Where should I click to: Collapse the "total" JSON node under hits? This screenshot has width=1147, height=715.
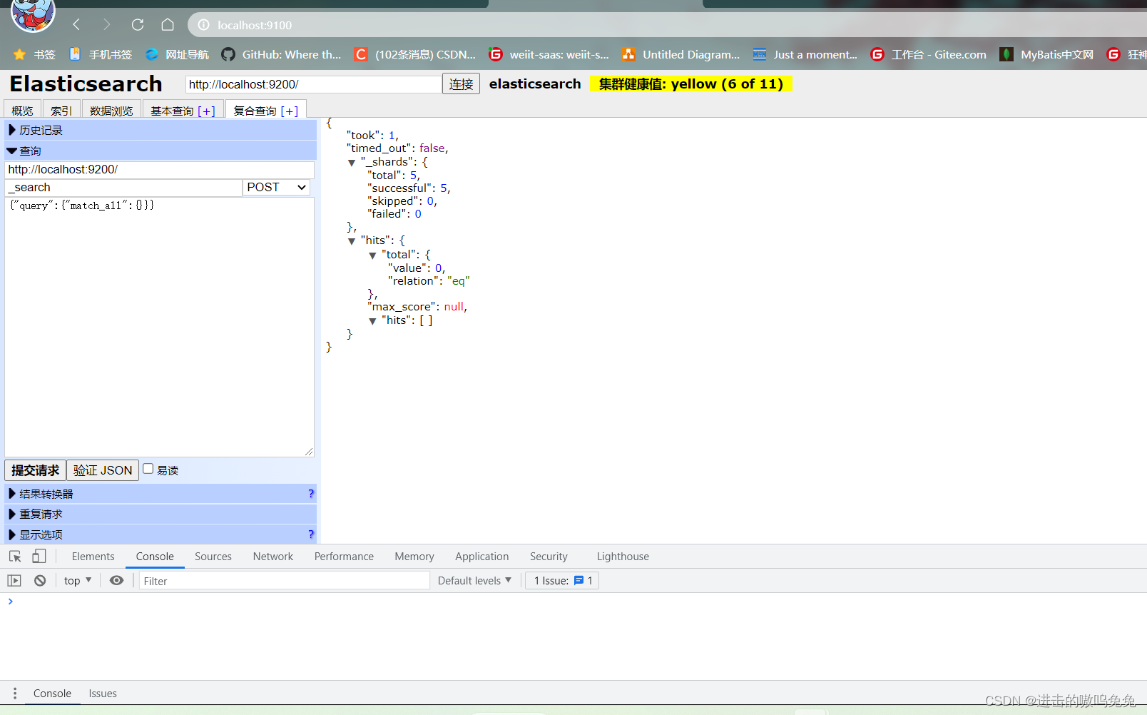(x=372, y=255)
